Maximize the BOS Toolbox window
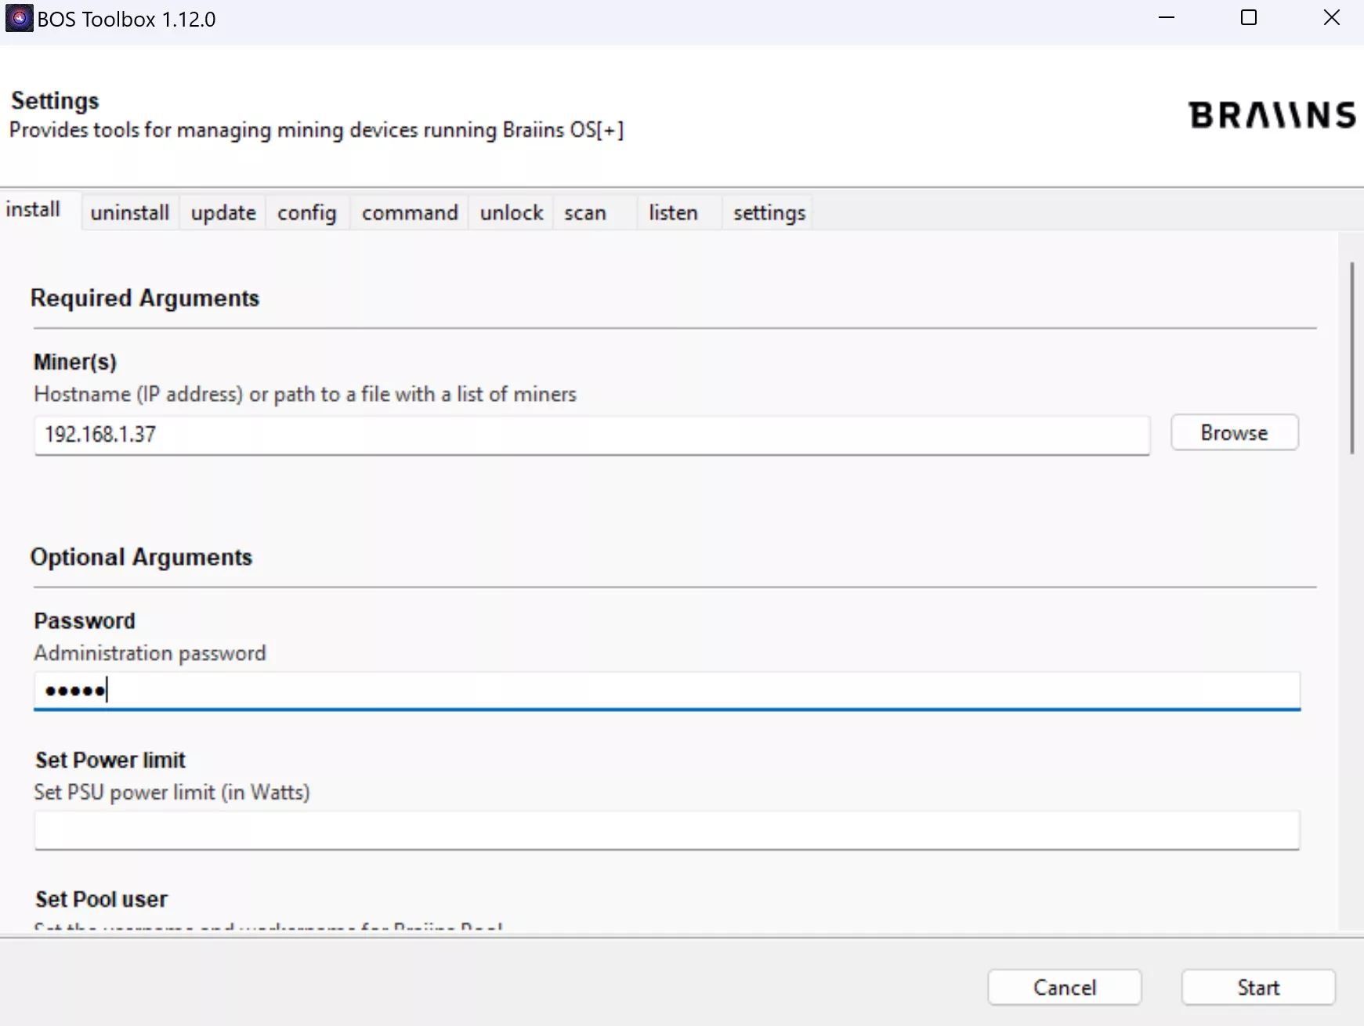This screenshot has height=1026, width=1364. point(1249,18)
